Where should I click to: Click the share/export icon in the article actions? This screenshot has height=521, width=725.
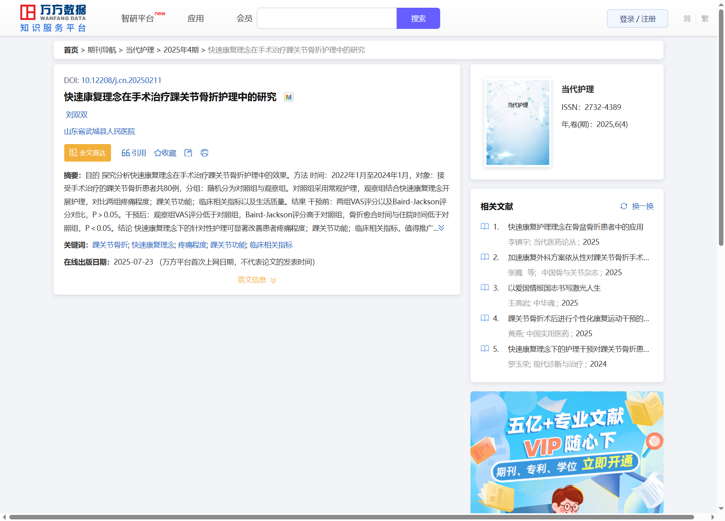188,153
